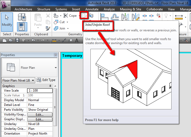This screenshot has width=191, height=137.
Task: Select Match Type Properties paintbrush tool
Action: (x=48, y=28)
